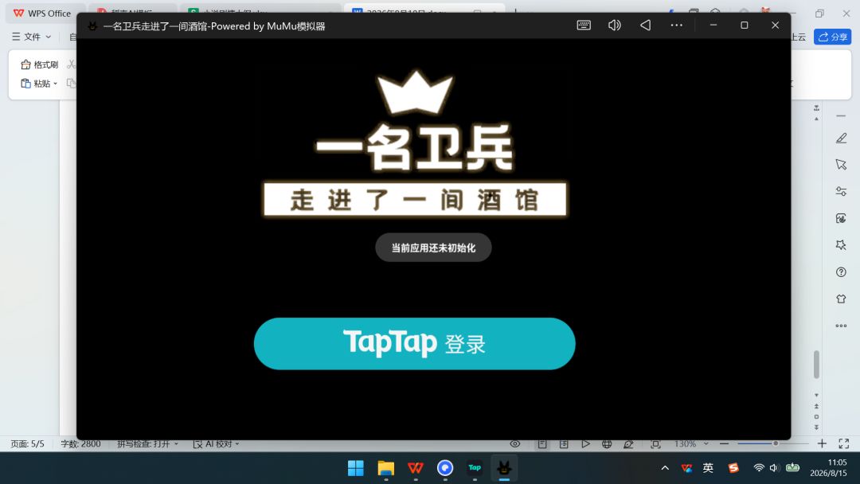Click the writing mode pen icon in status bar
This screenshot has width=860, height=484.
point(628,444)
